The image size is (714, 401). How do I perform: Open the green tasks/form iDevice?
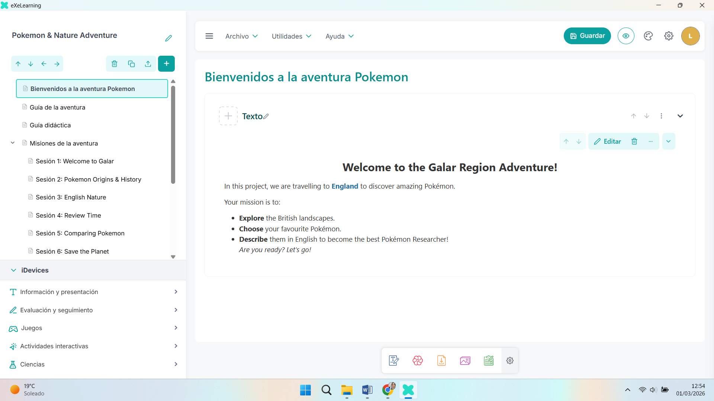coord(489,360)
